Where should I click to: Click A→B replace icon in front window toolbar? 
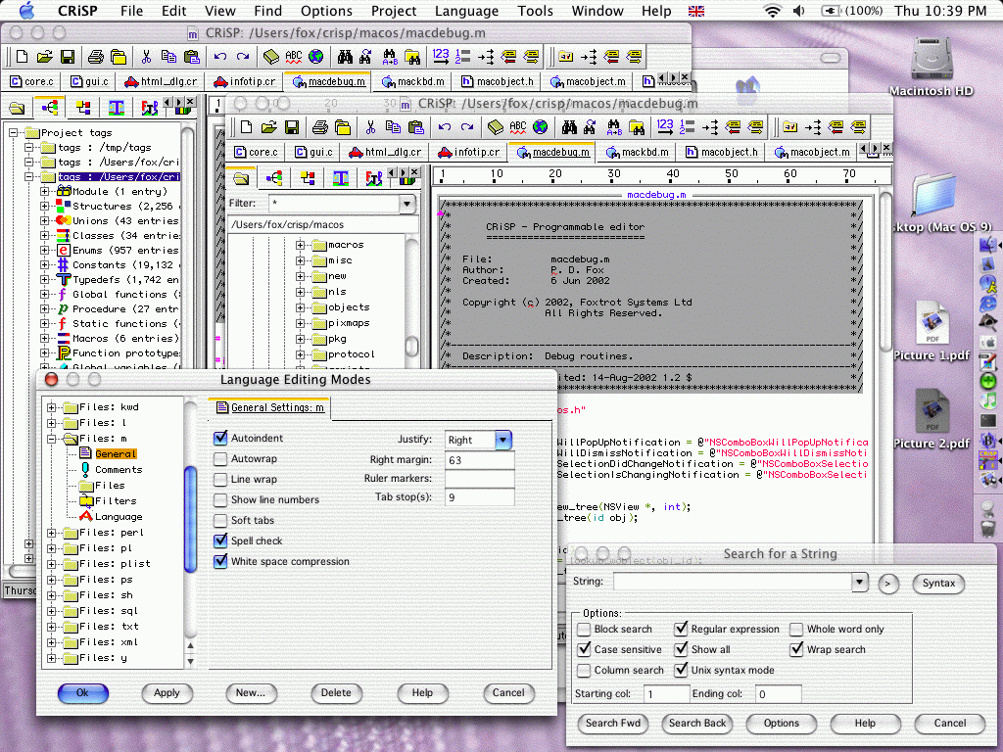pos(613,127)
